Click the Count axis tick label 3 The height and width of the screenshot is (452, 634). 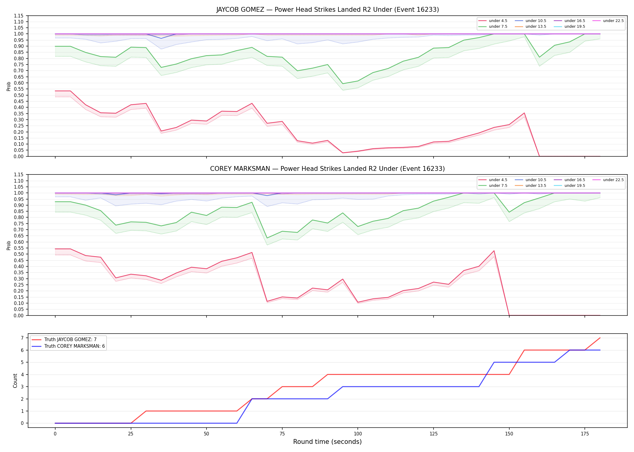click(x=22, y=387)
